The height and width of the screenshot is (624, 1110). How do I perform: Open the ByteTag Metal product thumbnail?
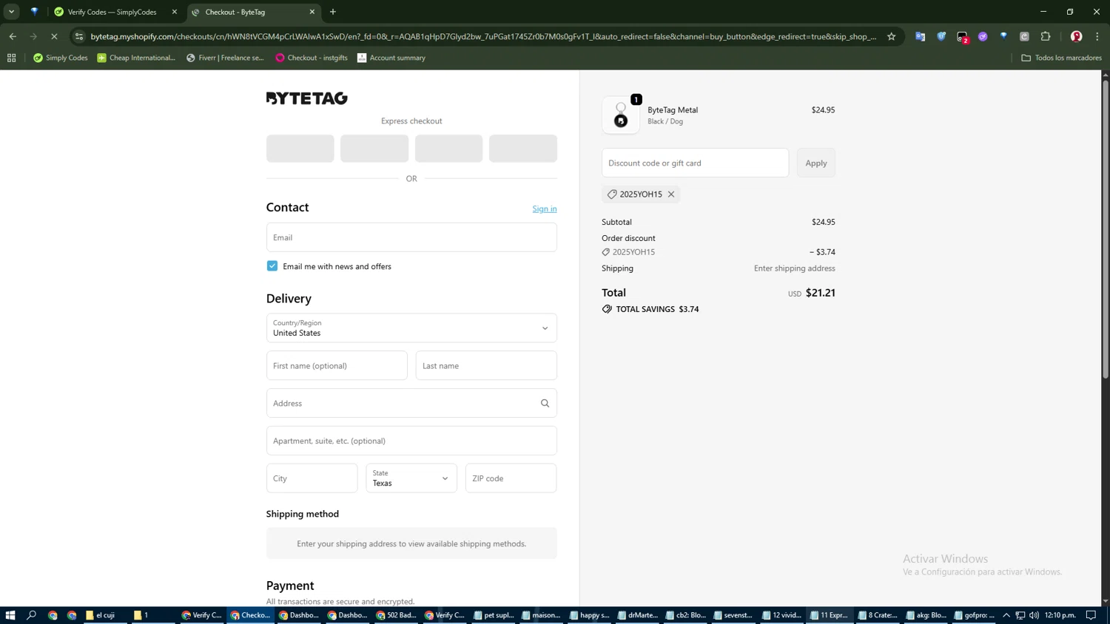621,115
